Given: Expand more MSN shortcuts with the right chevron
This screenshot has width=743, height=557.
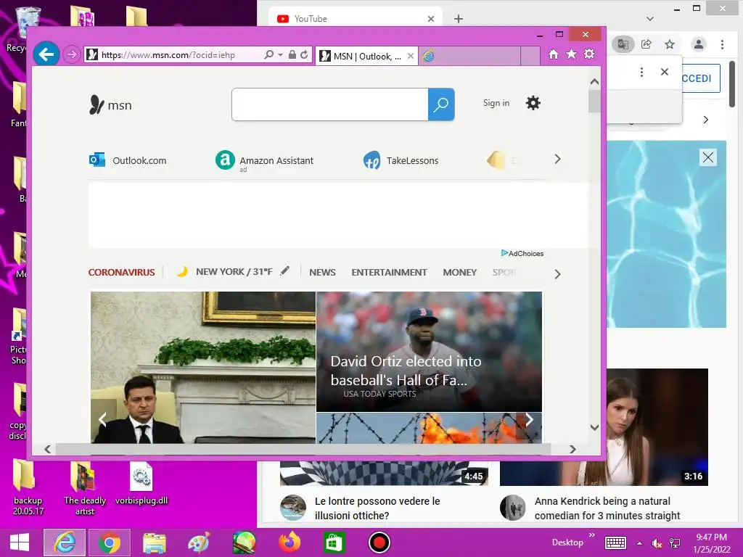Looking at the screenshot, I should [558, 159].
